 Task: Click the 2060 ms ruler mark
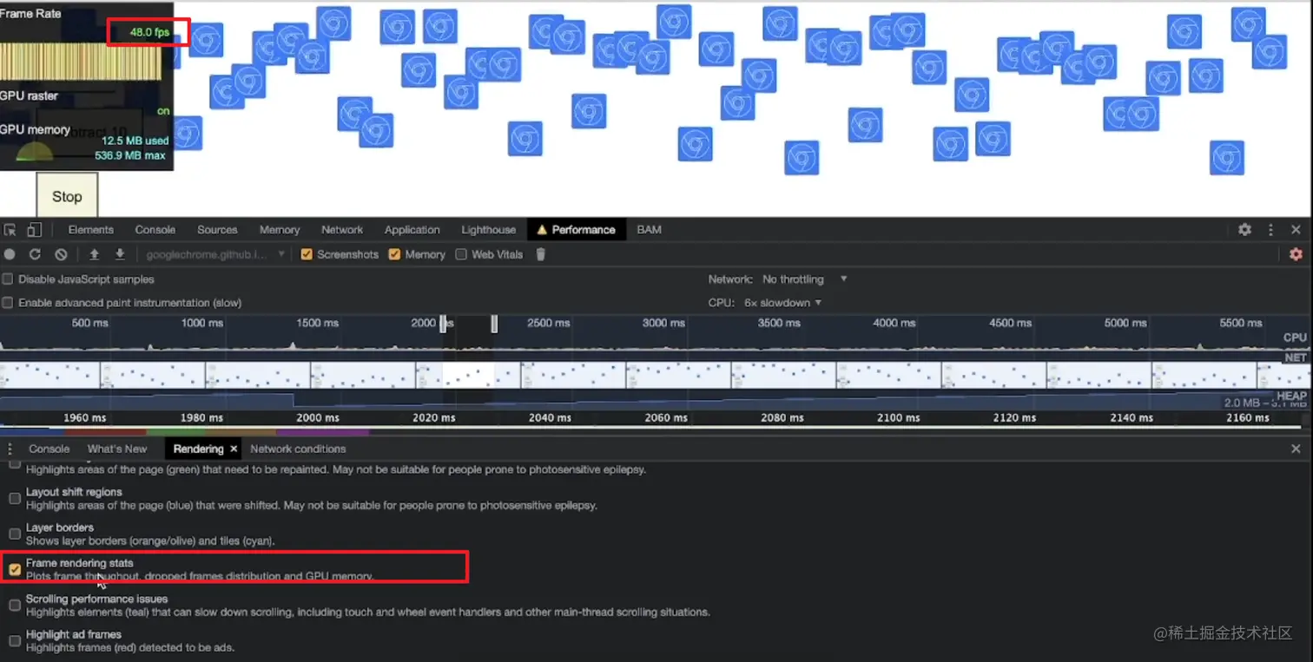[665, 417]
